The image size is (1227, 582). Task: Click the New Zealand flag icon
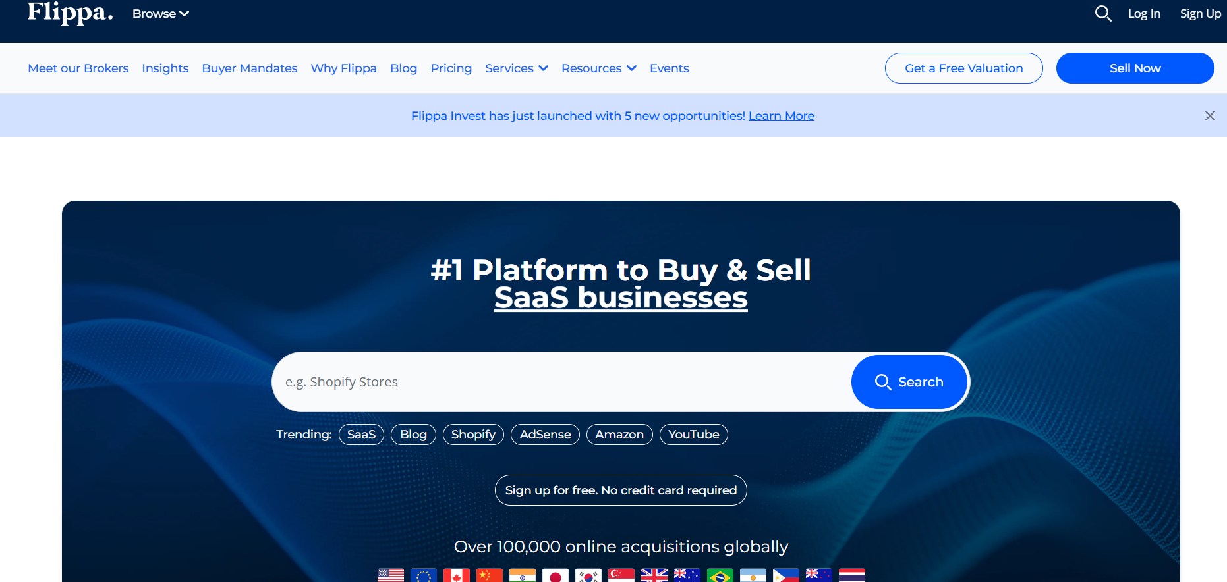(819, 575)
